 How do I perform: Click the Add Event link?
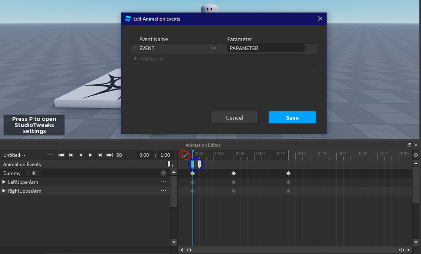(x=149, y=58)
